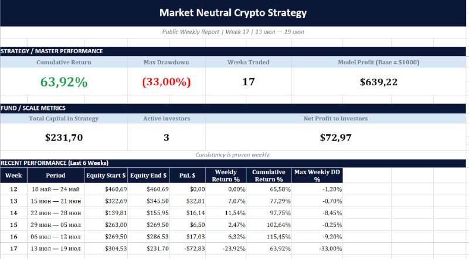Click the Total Capital value $231,70
Viewport: 469px width, 259px height.
[x=64, y=137]
